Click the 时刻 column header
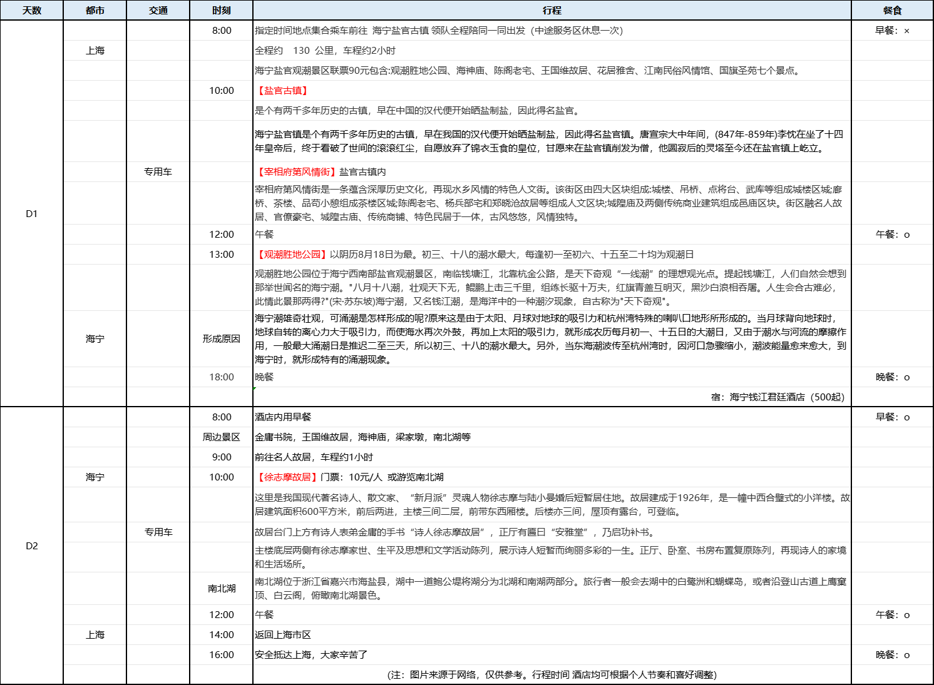Image resolution: width=934 pixels, height=685 pixels. click(222, 11)
